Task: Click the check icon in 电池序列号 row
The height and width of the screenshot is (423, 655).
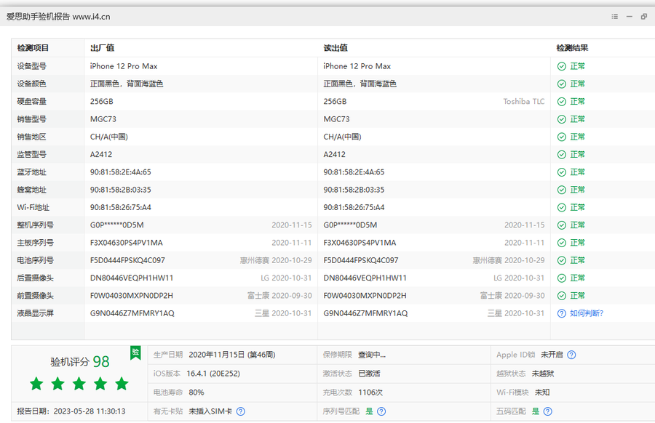Action: pos(562,260)
